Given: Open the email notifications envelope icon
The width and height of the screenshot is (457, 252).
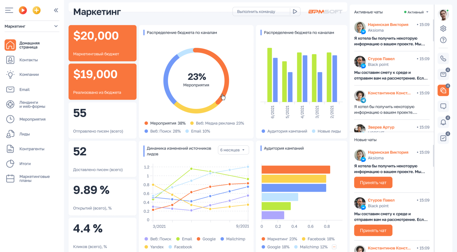Looking at the screenshot, I should (x=443, y=74).
